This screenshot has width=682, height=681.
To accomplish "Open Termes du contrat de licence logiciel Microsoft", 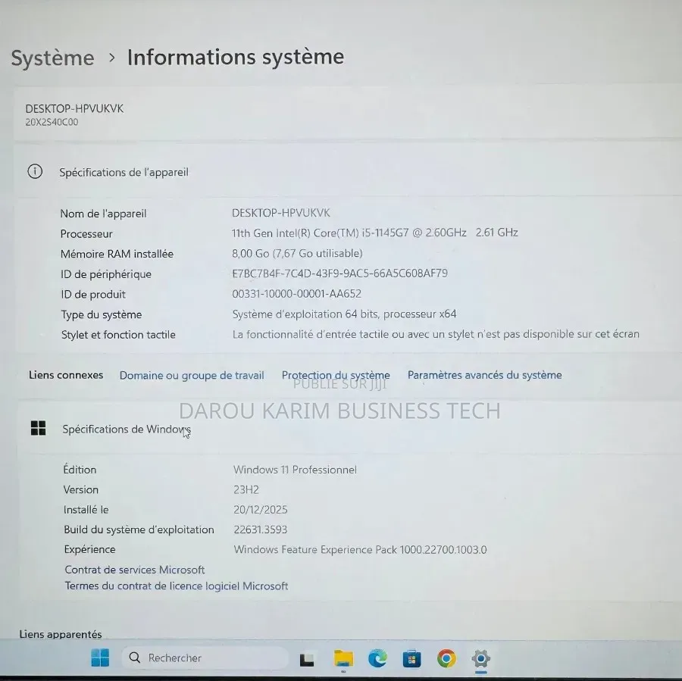I will pyautogui.click(x=176, y=586).
